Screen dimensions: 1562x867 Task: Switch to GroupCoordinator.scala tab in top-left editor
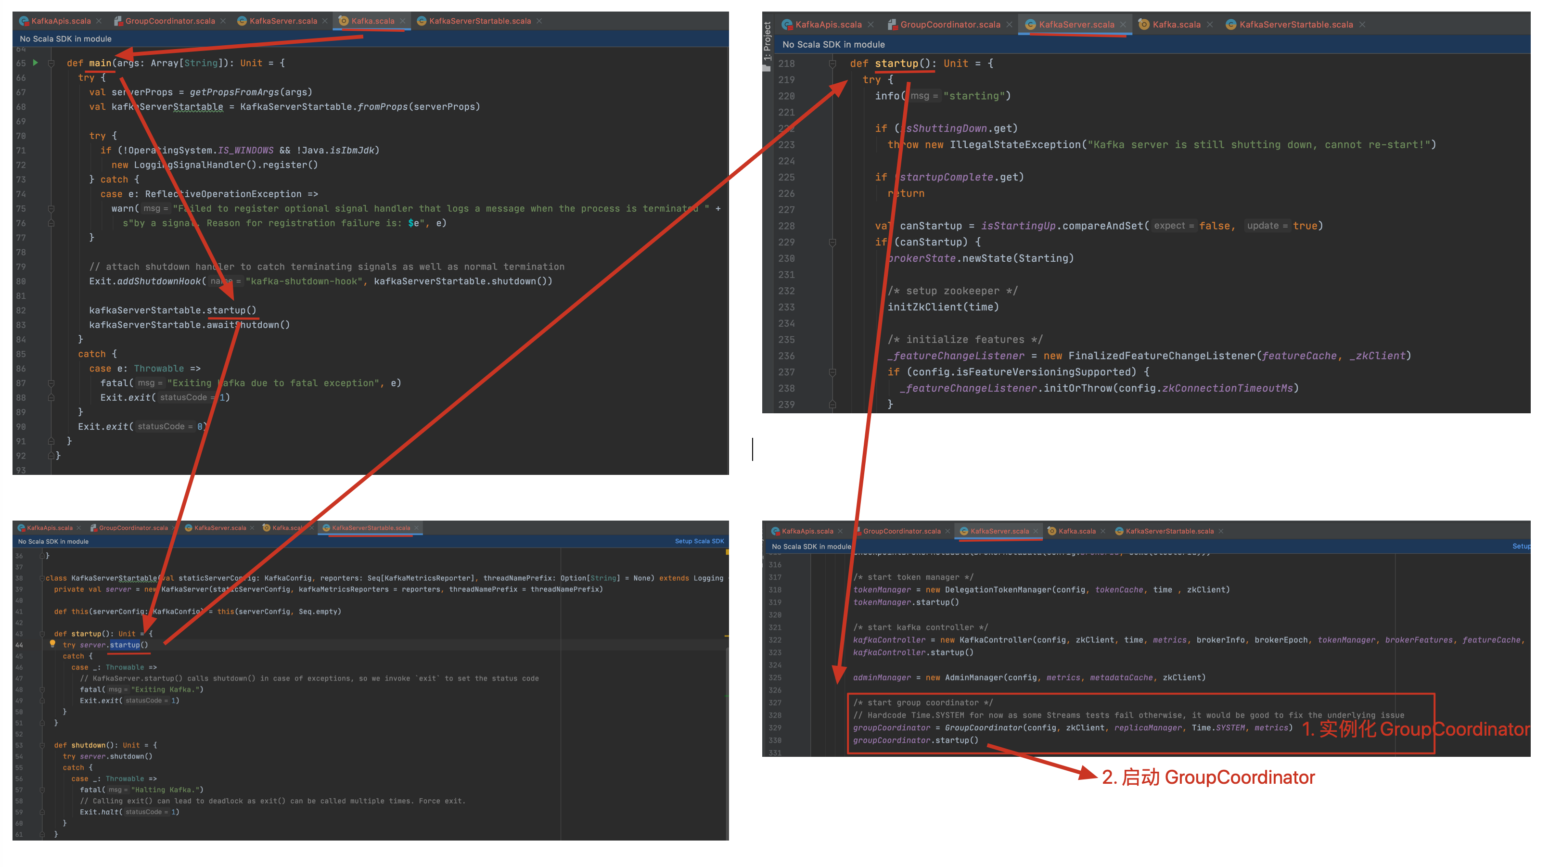(170, 21)
